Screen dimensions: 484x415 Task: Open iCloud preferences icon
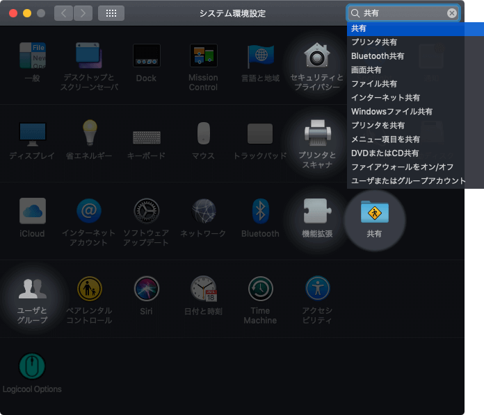pyautogui.click(x=33, y=211)
